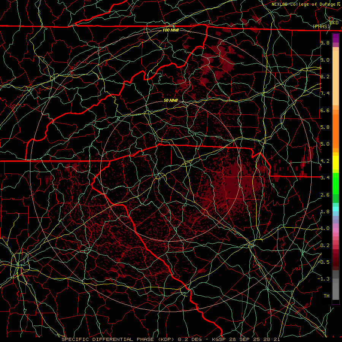The image size is (342, 342).
Task: Click the DKD label above the legend
Action: (x=334, y=23)
